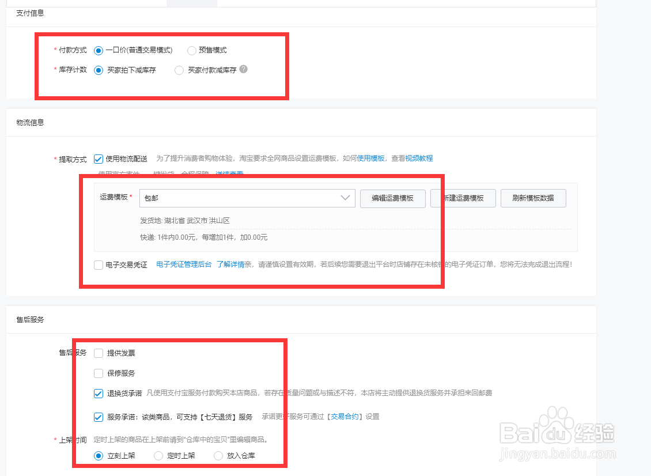
Task: Click the 编辑运费模板 button
Action: 392,198
